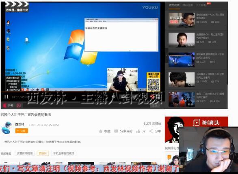Viewport: 238px width, 174px height.
Task: Click the pinwheel icon at player control right
Action: (x=152, y=96)
